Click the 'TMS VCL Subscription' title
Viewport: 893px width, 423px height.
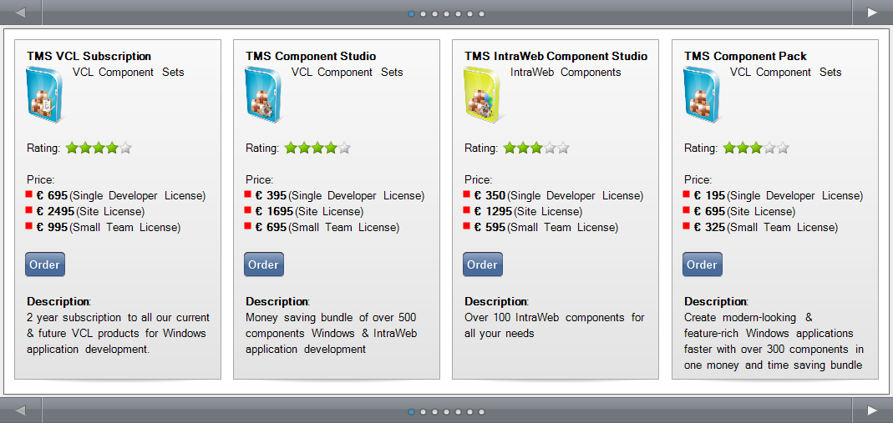[x=89, y=56]
